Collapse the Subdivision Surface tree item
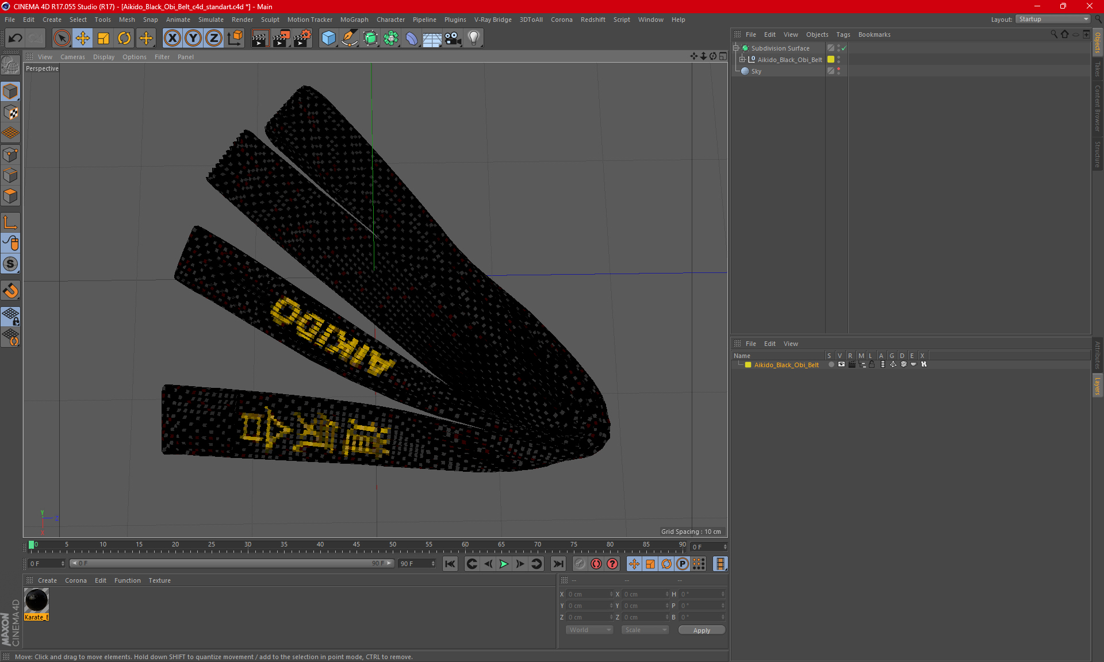Image resolution: width=1104 pixels, height=662 pixels. [736, 48]
